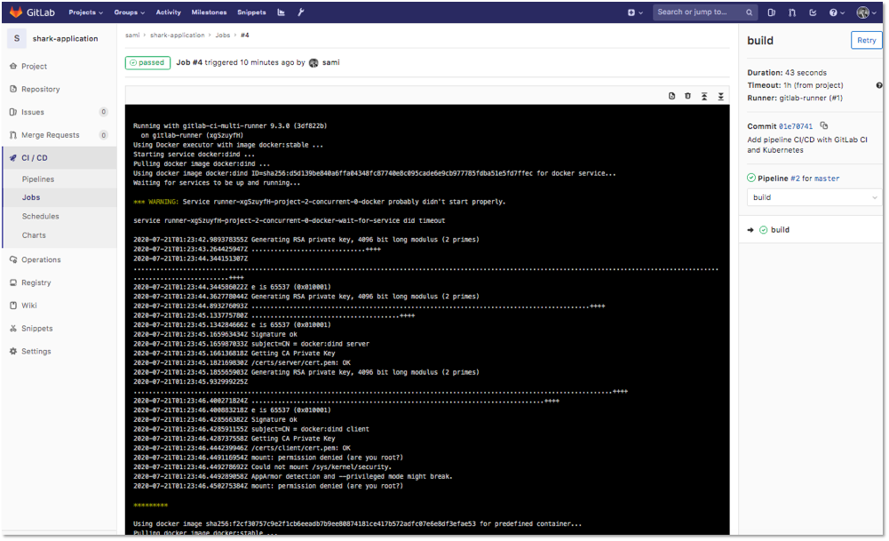This screenshot has width=889, height=541.
Task: Open the build stage dropdown
Action: pos(814,197)
